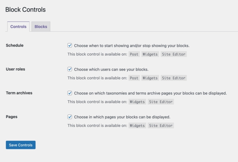
Task: Select Site Editor tag in Term archives row
Action: coord(160,102)
